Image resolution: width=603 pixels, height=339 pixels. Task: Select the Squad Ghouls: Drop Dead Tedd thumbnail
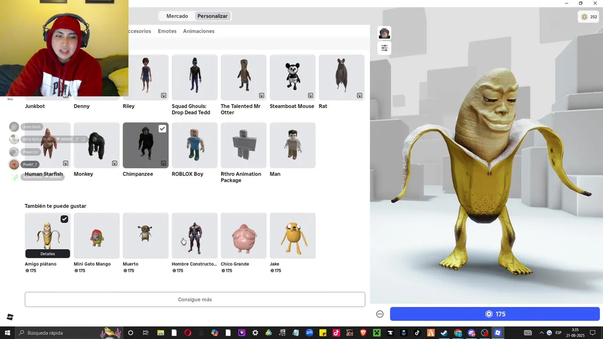(x=195, y=77)
